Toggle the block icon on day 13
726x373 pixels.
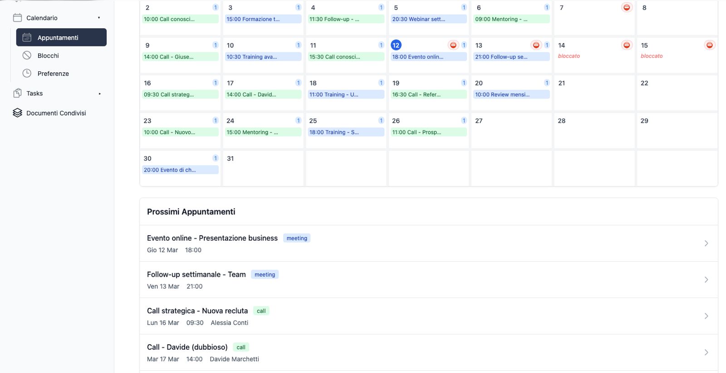(x=536, y=45)
